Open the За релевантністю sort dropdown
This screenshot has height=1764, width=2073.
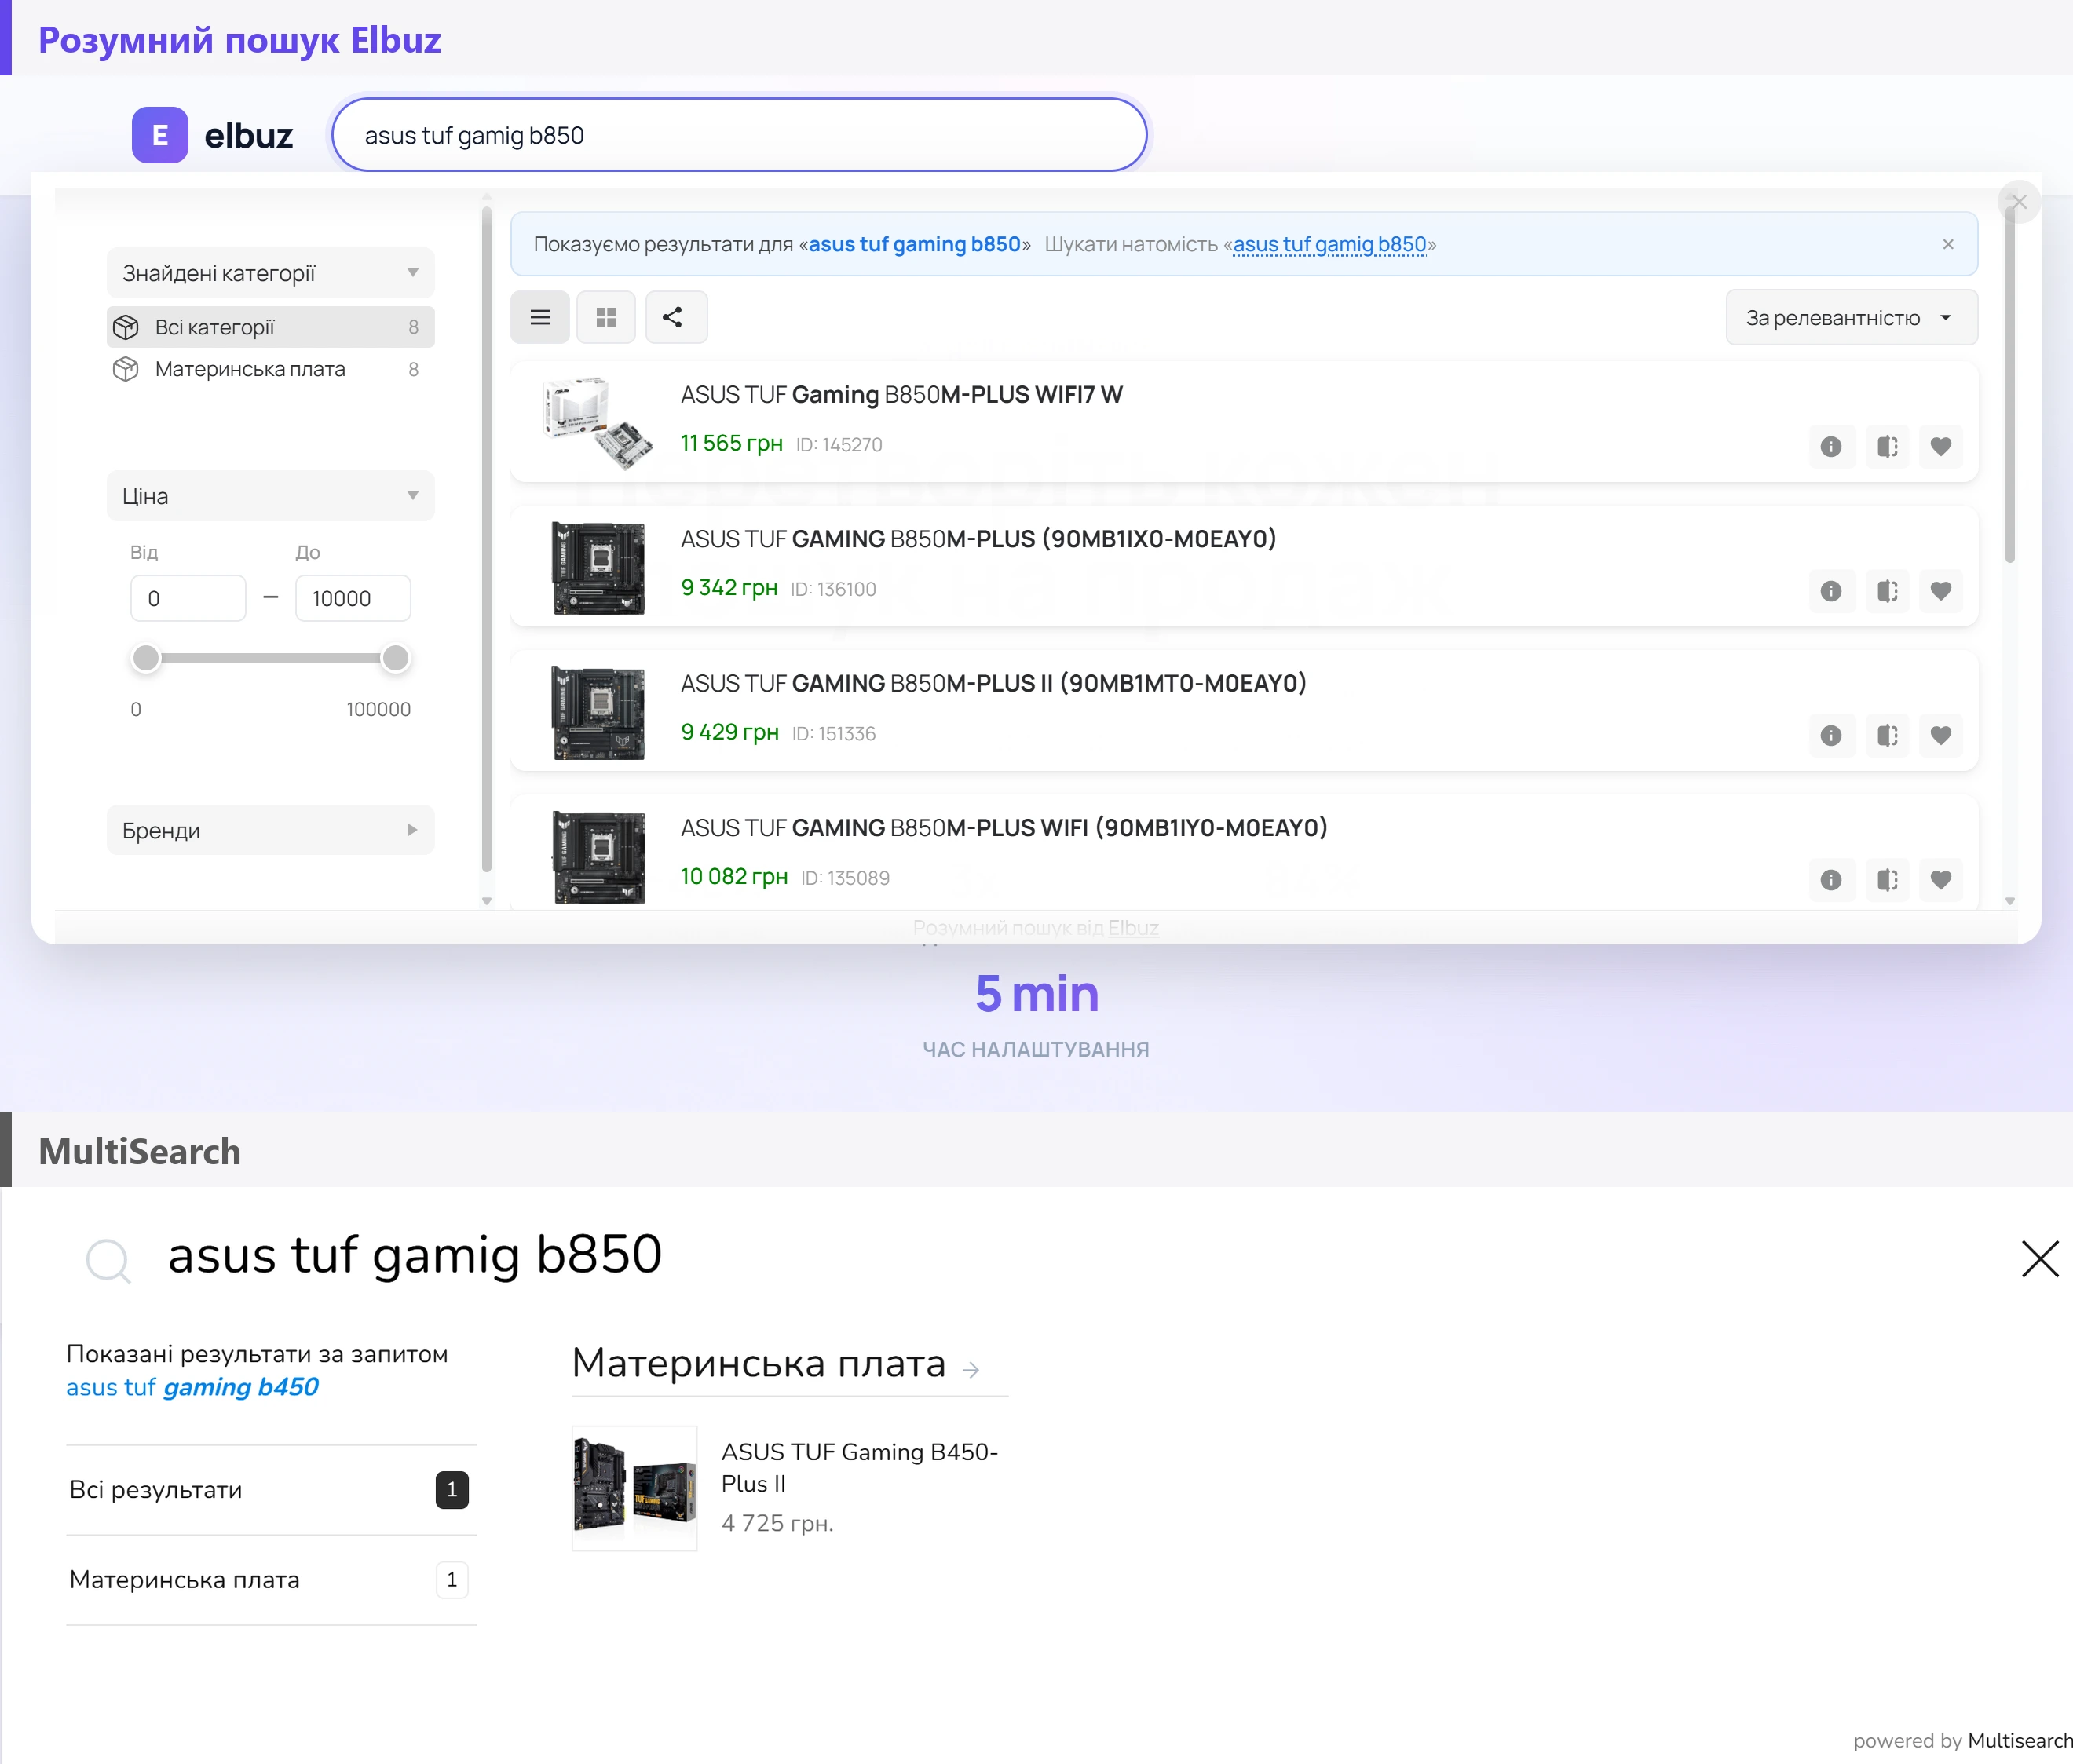pyautogui.click(x=1851, y=317)
